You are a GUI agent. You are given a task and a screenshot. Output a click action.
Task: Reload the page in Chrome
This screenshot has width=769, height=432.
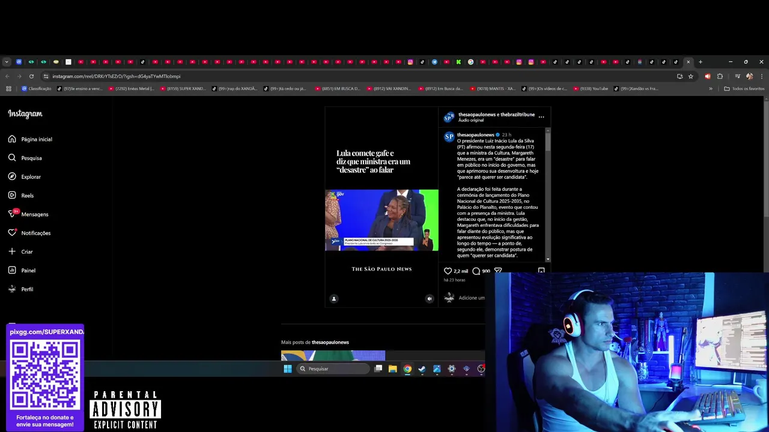[x=31, y=76]
